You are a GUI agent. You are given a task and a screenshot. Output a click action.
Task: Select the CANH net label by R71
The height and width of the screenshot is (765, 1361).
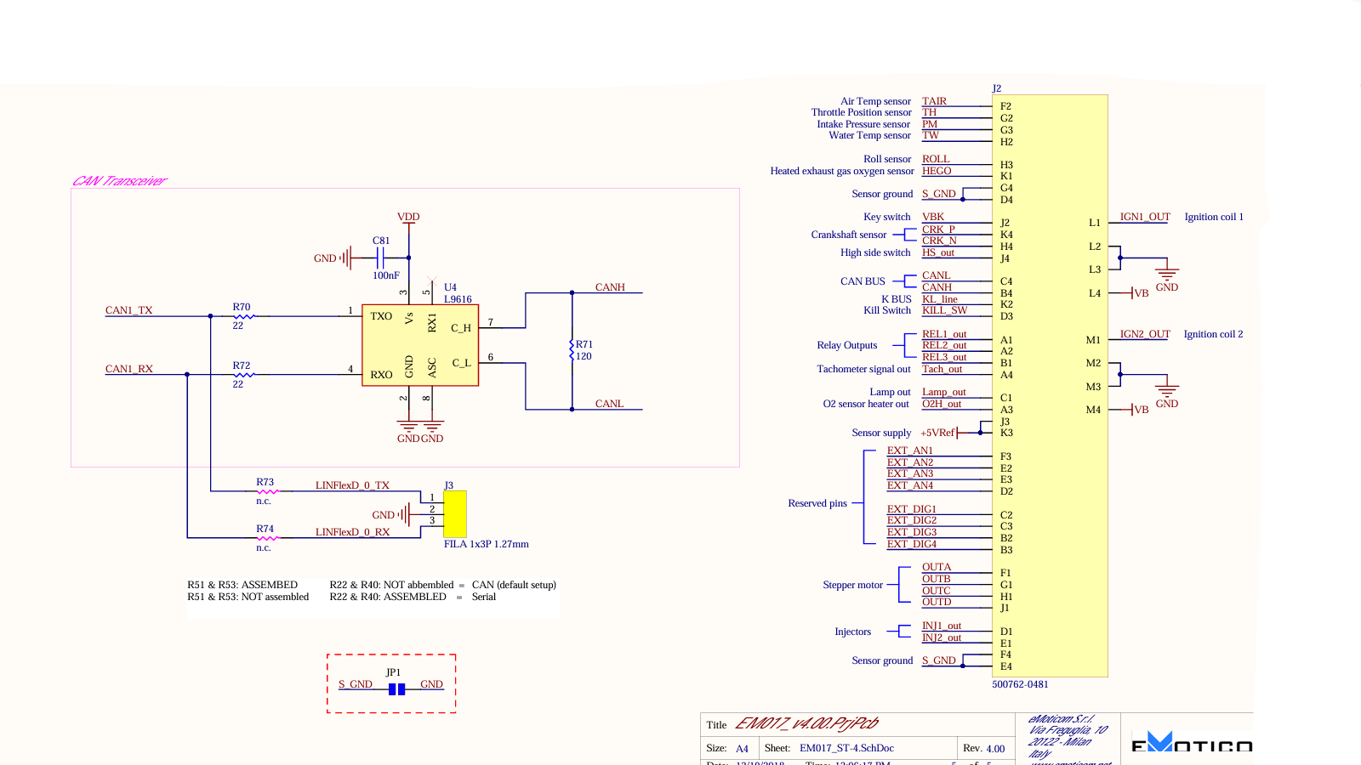[610, 287]
